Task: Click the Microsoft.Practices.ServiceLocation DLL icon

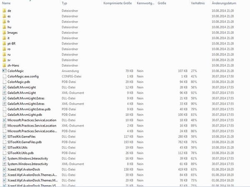Action: (4, 120)
